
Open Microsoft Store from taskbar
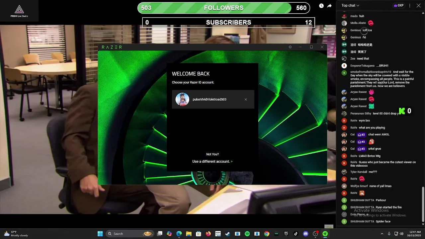pyautogui.click(x=199, y=234)
